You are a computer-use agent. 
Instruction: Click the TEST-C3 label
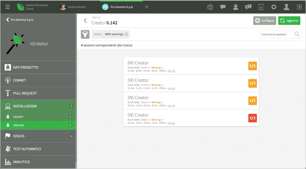pos(96,18)
